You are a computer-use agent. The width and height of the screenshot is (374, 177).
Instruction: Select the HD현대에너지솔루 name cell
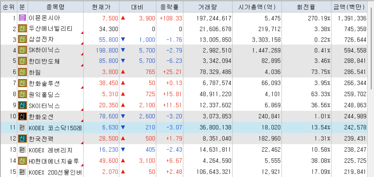coord(54,161)
